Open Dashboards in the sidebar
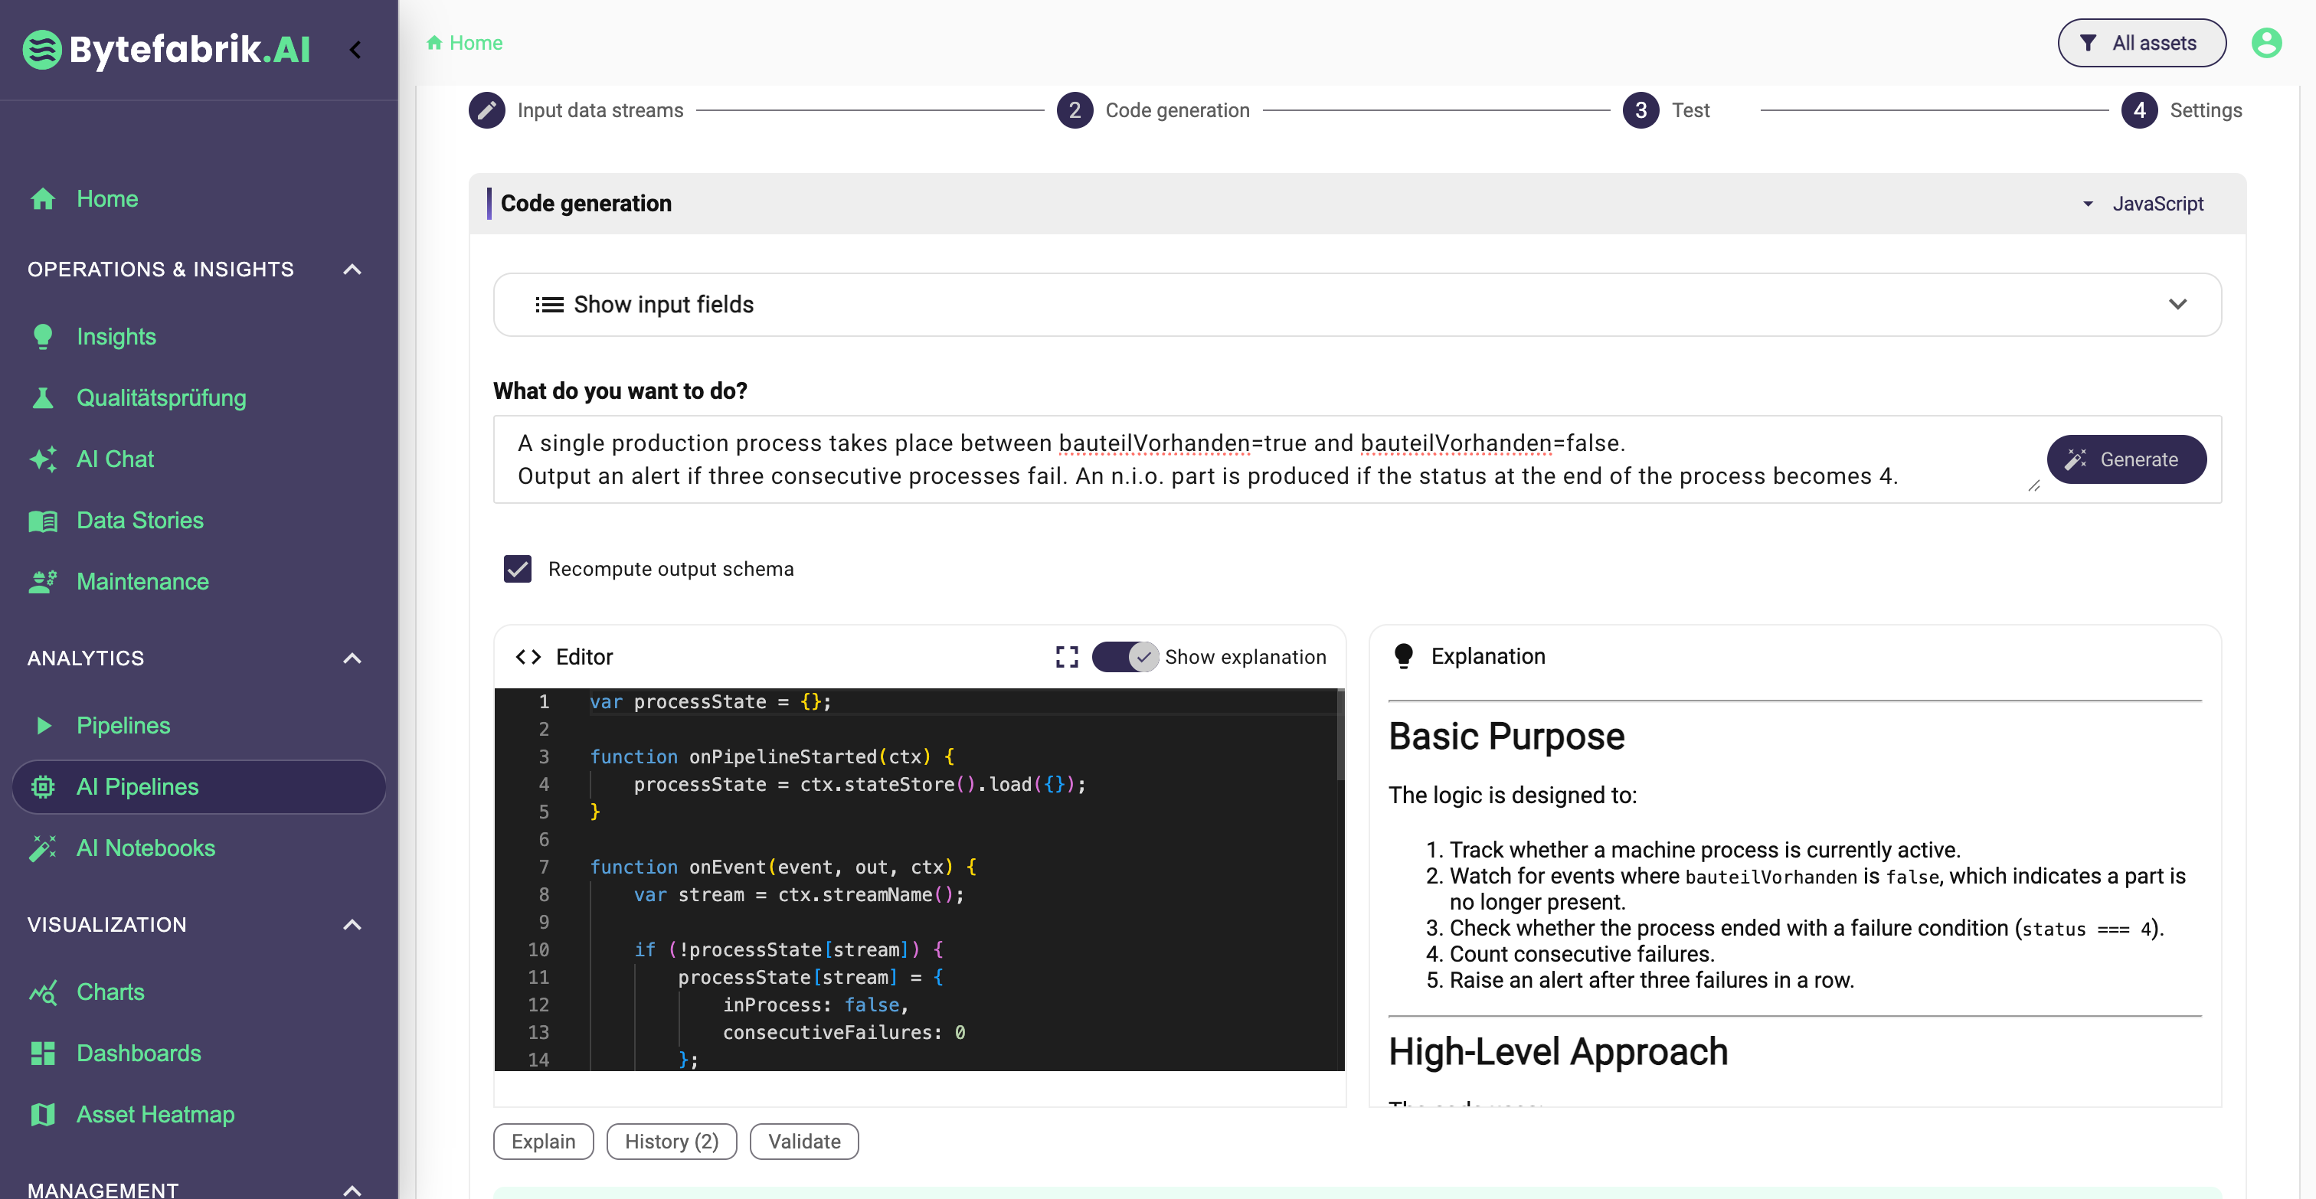This screenshot has height=1199, width=2316. (x=139, y=1054)
